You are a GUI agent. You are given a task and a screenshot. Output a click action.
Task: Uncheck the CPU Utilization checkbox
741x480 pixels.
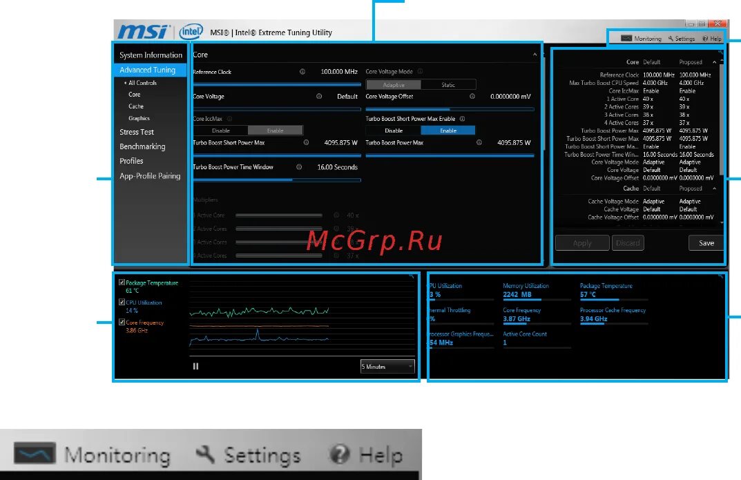click(x=122, y=302)
